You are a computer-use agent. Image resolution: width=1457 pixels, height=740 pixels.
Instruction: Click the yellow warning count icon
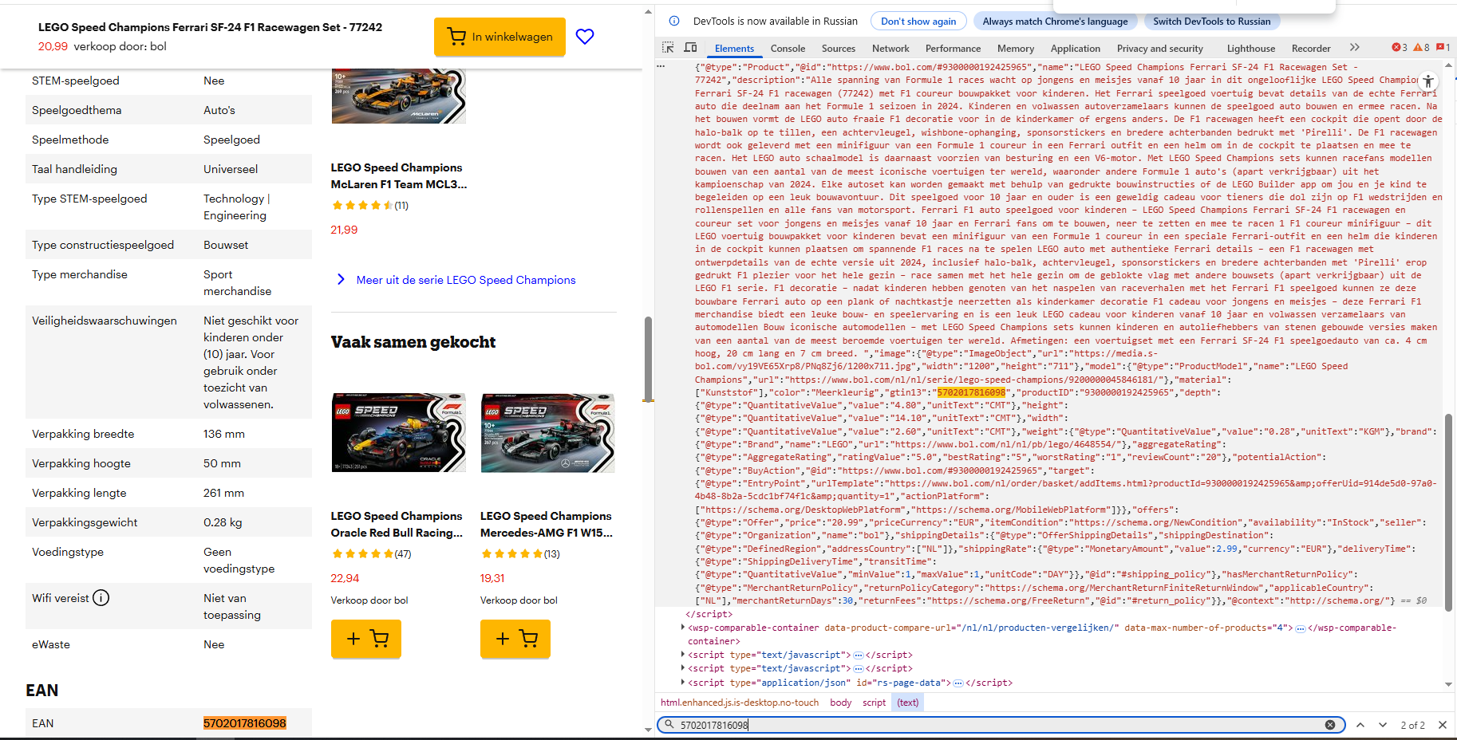1421,48
